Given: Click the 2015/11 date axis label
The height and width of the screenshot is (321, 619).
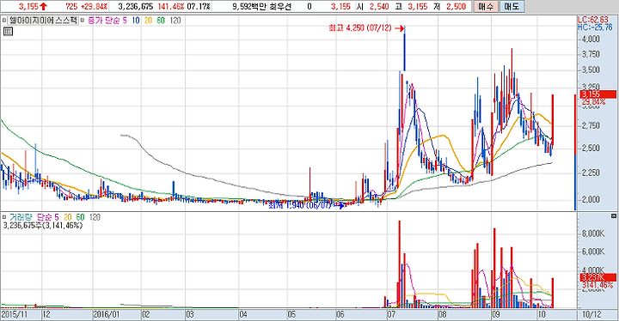Looking at the screenshot, I should [x=15, y=315].
